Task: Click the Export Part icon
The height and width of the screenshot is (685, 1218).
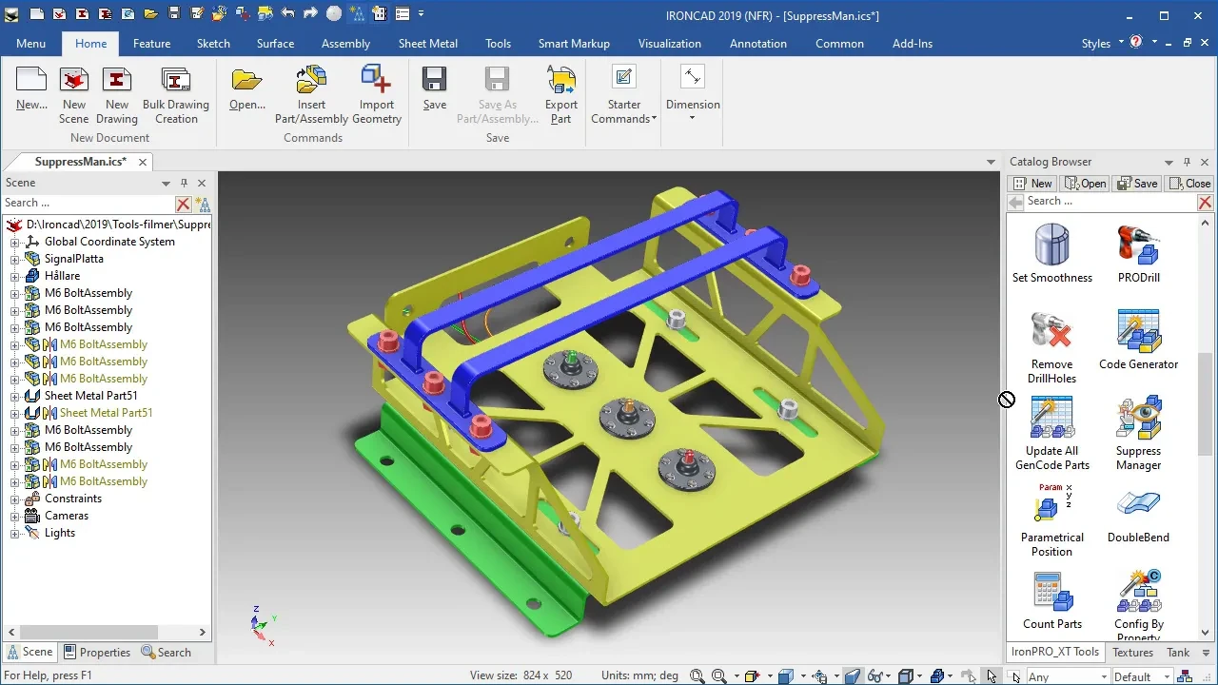Action: [561, 95]
